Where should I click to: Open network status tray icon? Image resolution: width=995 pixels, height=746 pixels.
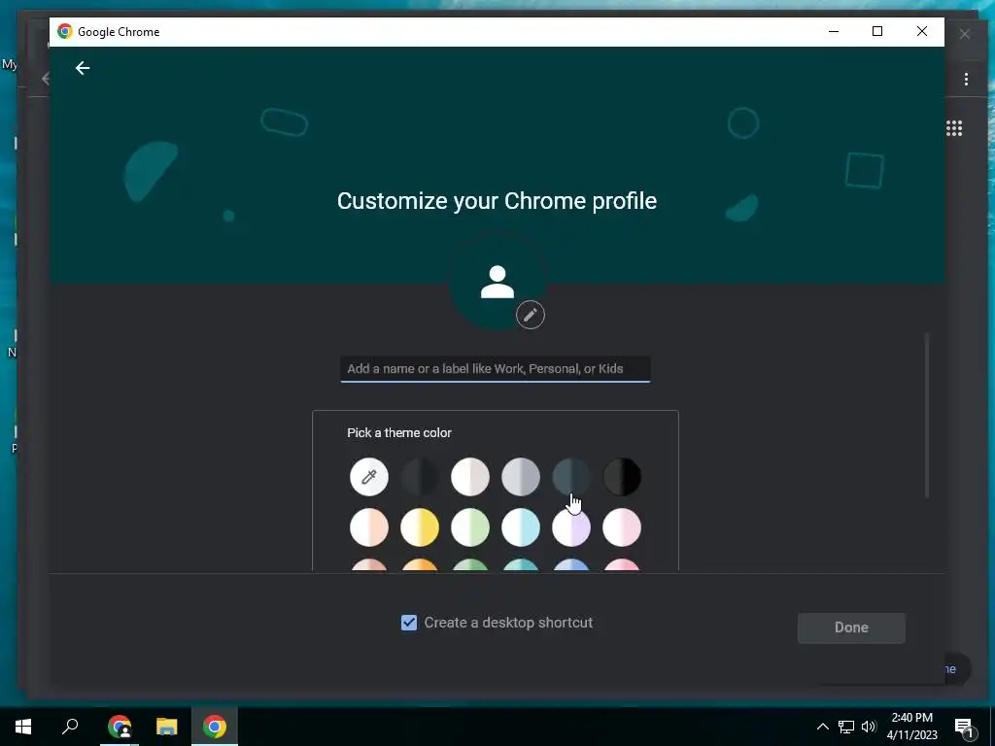coord(846,727)
